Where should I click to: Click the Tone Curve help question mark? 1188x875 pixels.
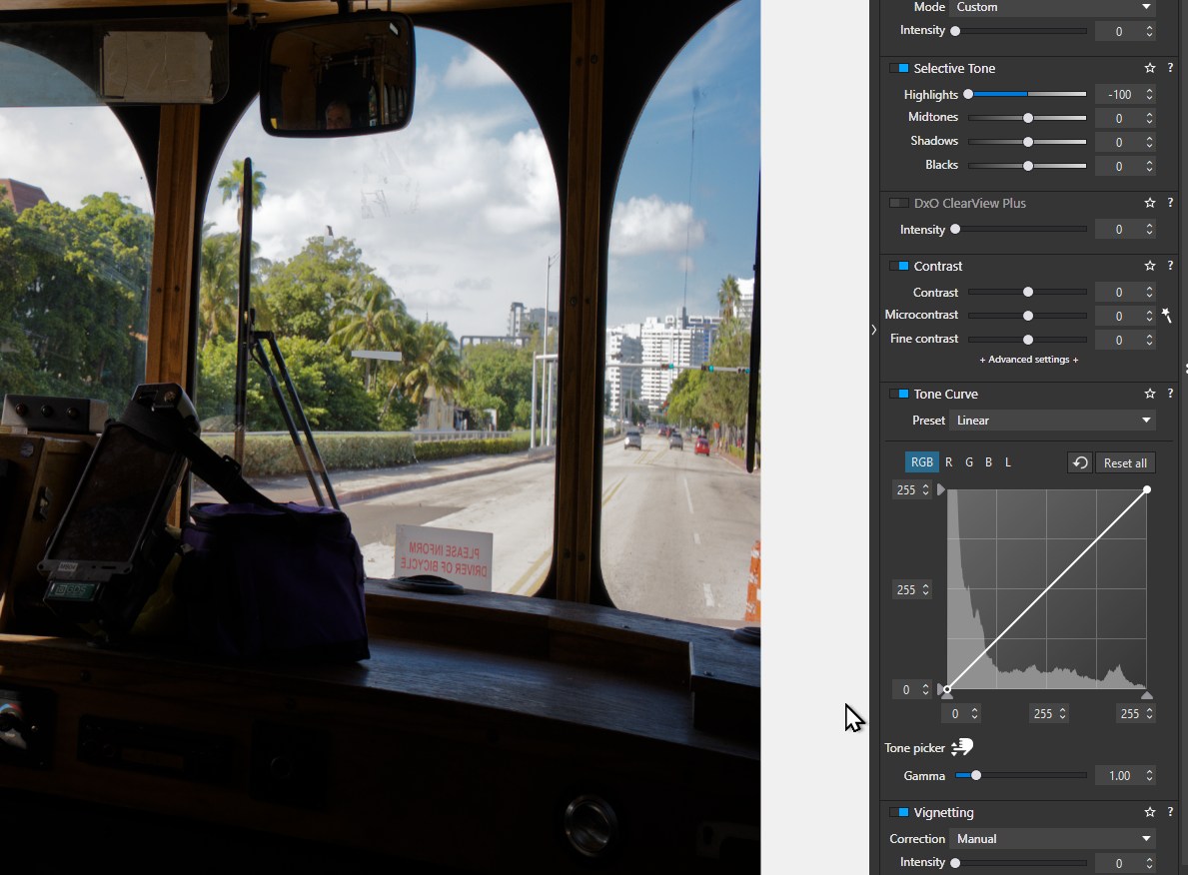(1170, 395)
